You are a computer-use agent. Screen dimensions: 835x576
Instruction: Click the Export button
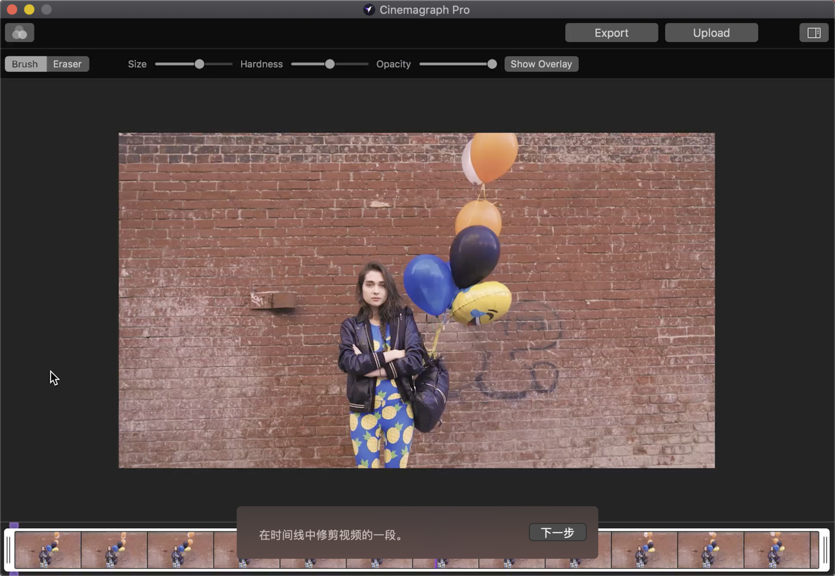click(x=611, y=32)
